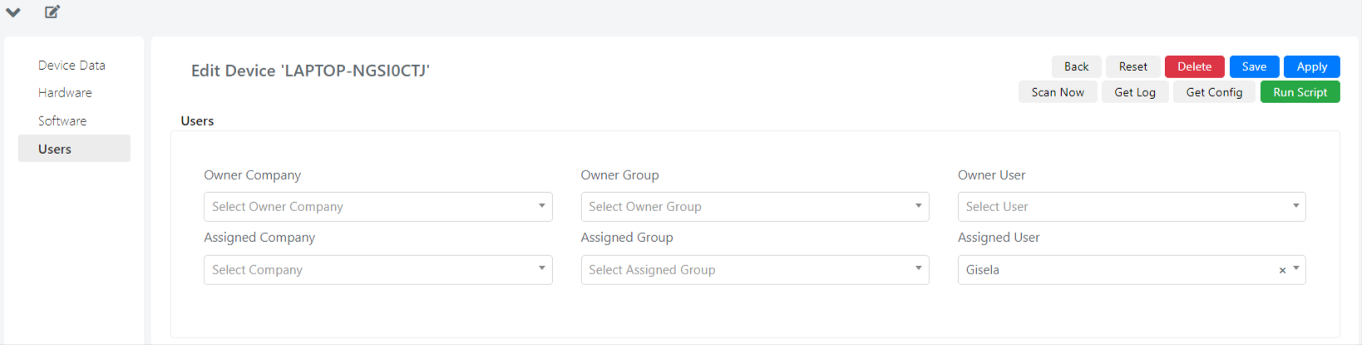Image resolution: width=1362 pixels, height=345 pixels.
Task: Click the edit pencil icon at top
Action: tap(52, 12)
